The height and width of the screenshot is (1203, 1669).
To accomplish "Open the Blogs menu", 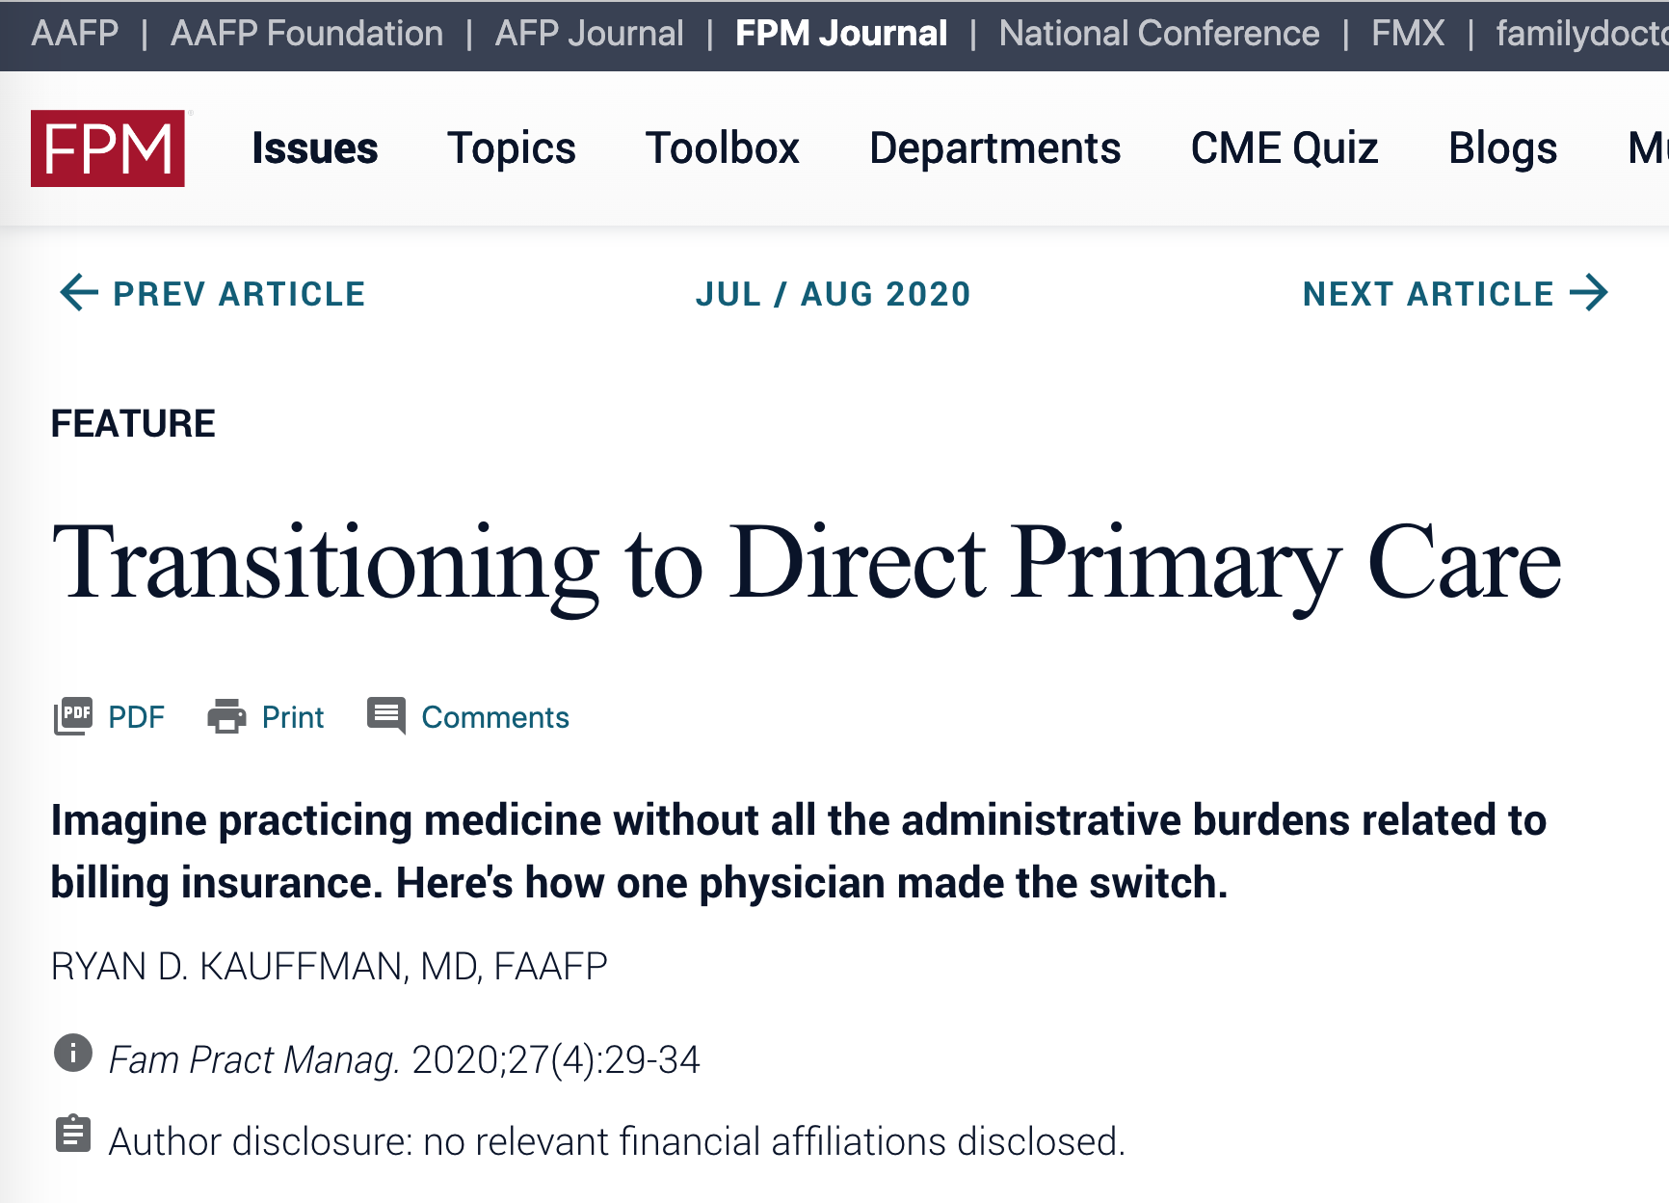I will click(x=1503, y=148).
